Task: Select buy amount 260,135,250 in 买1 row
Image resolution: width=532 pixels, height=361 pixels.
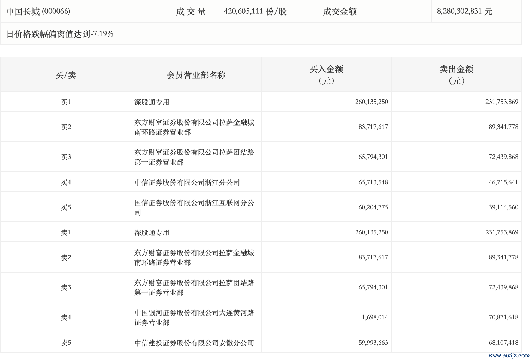Action: [371, 102]
